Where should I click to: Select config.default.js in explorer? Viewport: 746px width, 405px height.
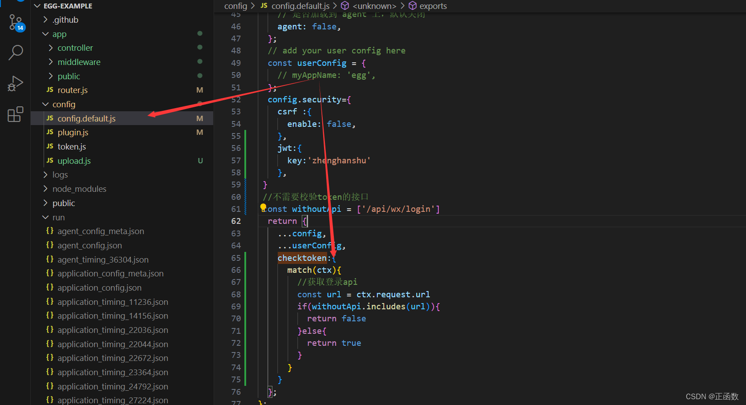[122, 118]
